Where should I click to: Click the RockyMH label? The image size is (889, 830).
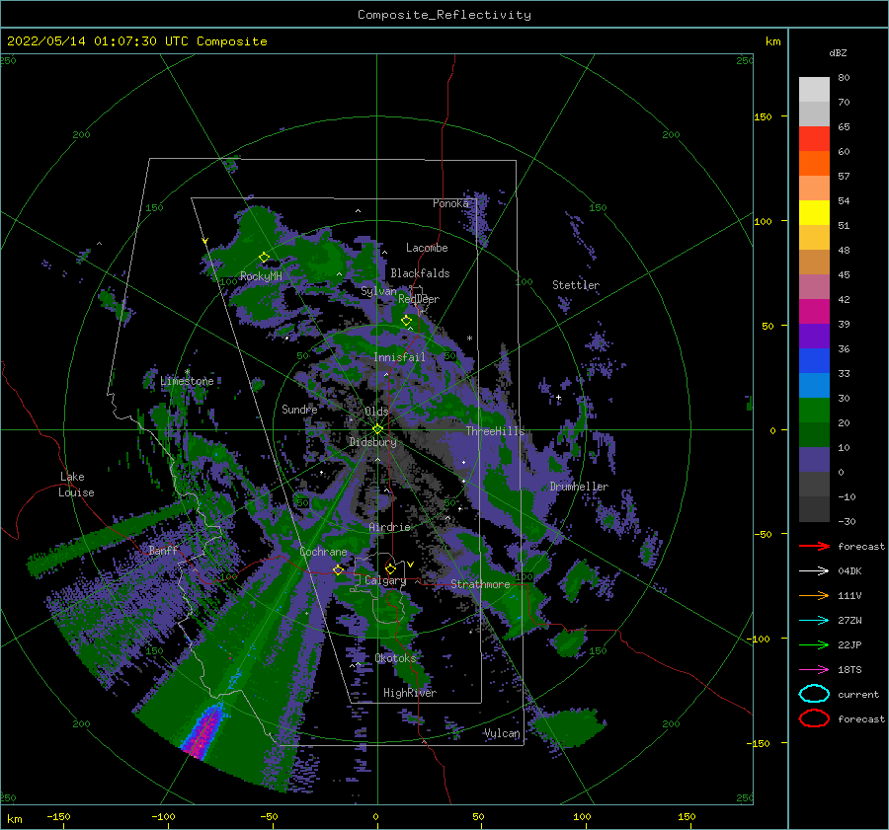[261, 276]
